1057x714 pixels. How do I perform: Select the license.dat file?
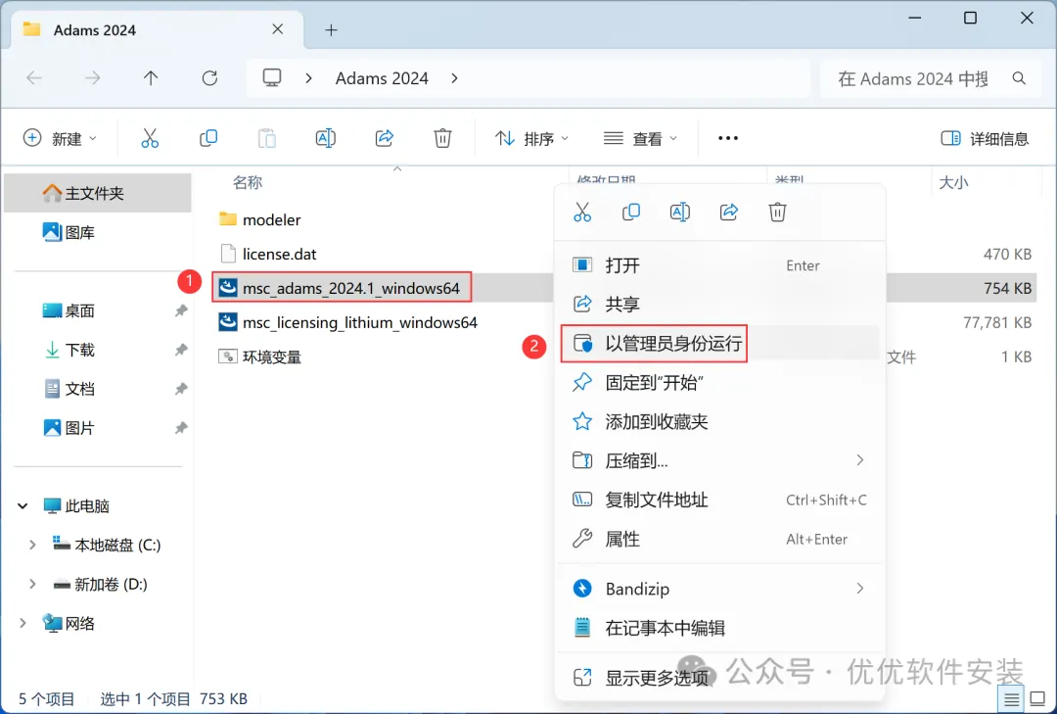pos(268,254)
